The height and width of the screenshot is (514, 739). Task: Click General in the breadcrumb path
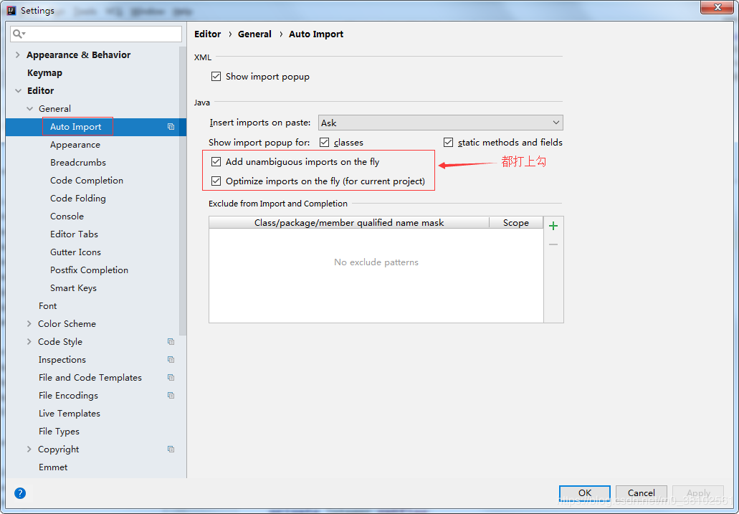254,34
